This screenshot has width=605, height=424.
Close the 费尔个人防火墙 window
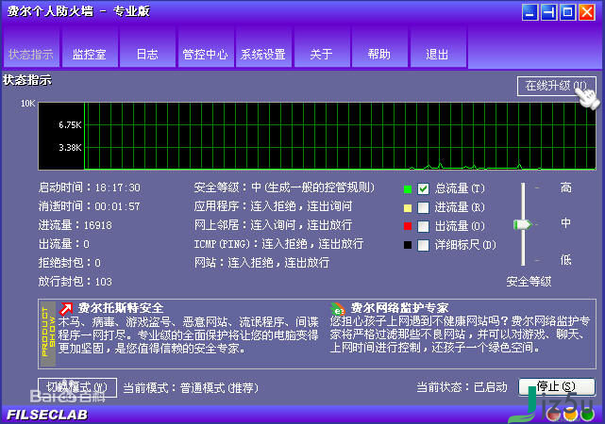587,12
